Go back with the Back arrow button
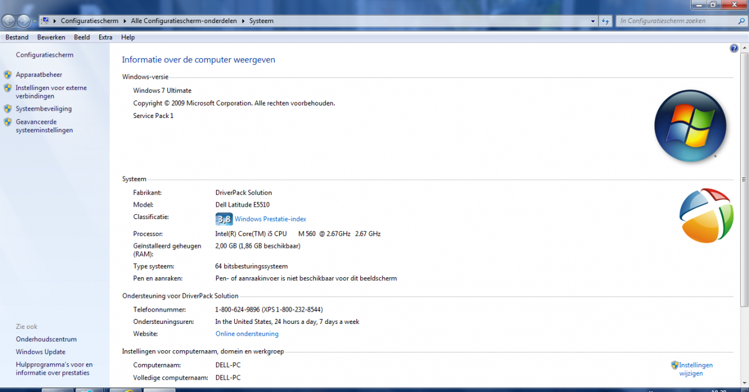The width and height of the screenshot is (749, 392). tap(9, 21)
